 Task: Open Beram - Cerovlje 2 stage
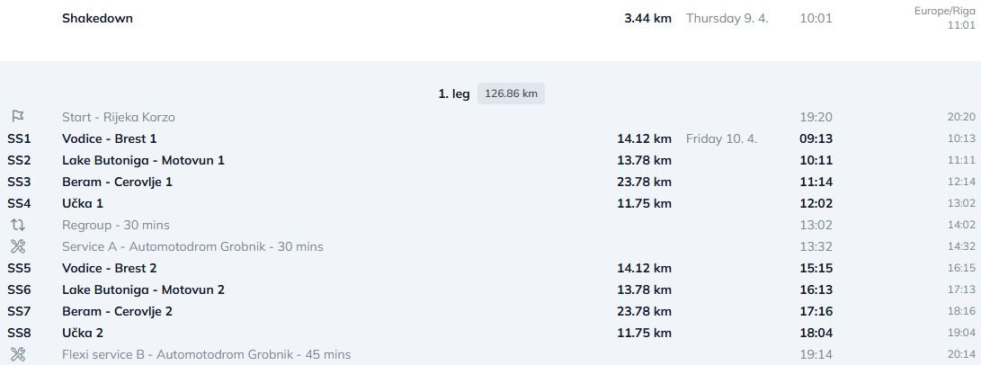pyautogui.click(x=117, y=311)
